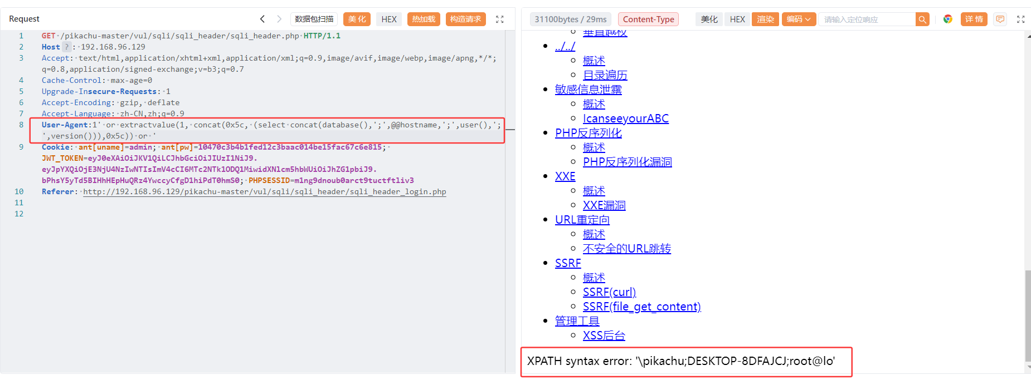Open the 目录遍历 link
Viewport: 1031px width, 380px height.
605,75
